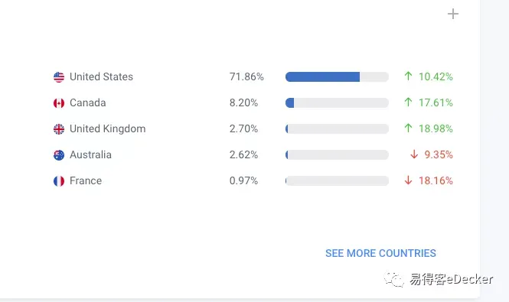This screenshot has height=302, width=509.
Task: Select the United States country name
Action: point(101,76)
